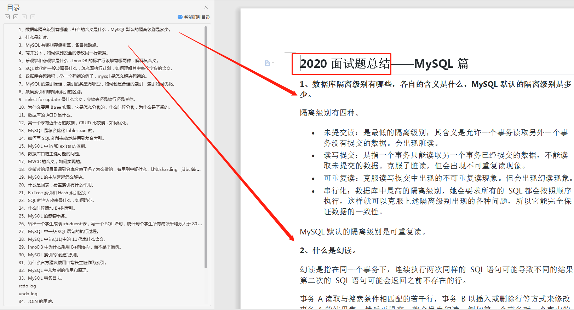
Task: Go to outline item 10 为什么要用 Btree 实现
Action: (x=95, y=107)
